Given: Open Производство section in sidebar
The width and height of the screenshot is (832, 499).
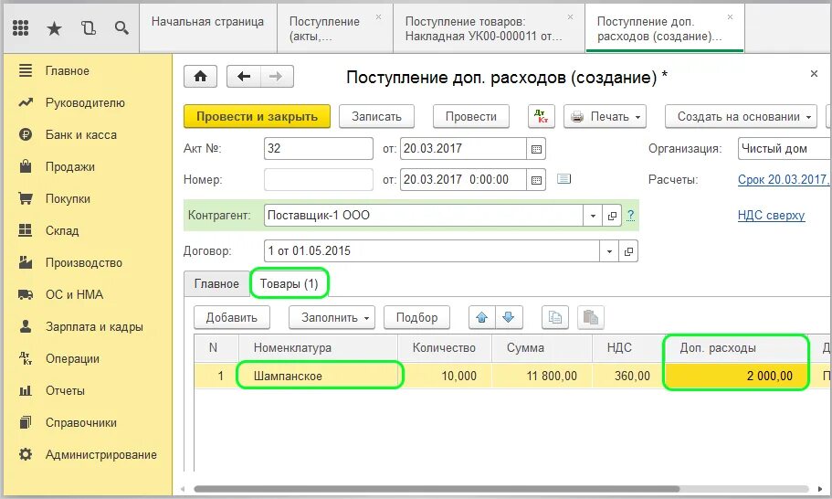Looking at the screenshot, I should pos(83,263).
